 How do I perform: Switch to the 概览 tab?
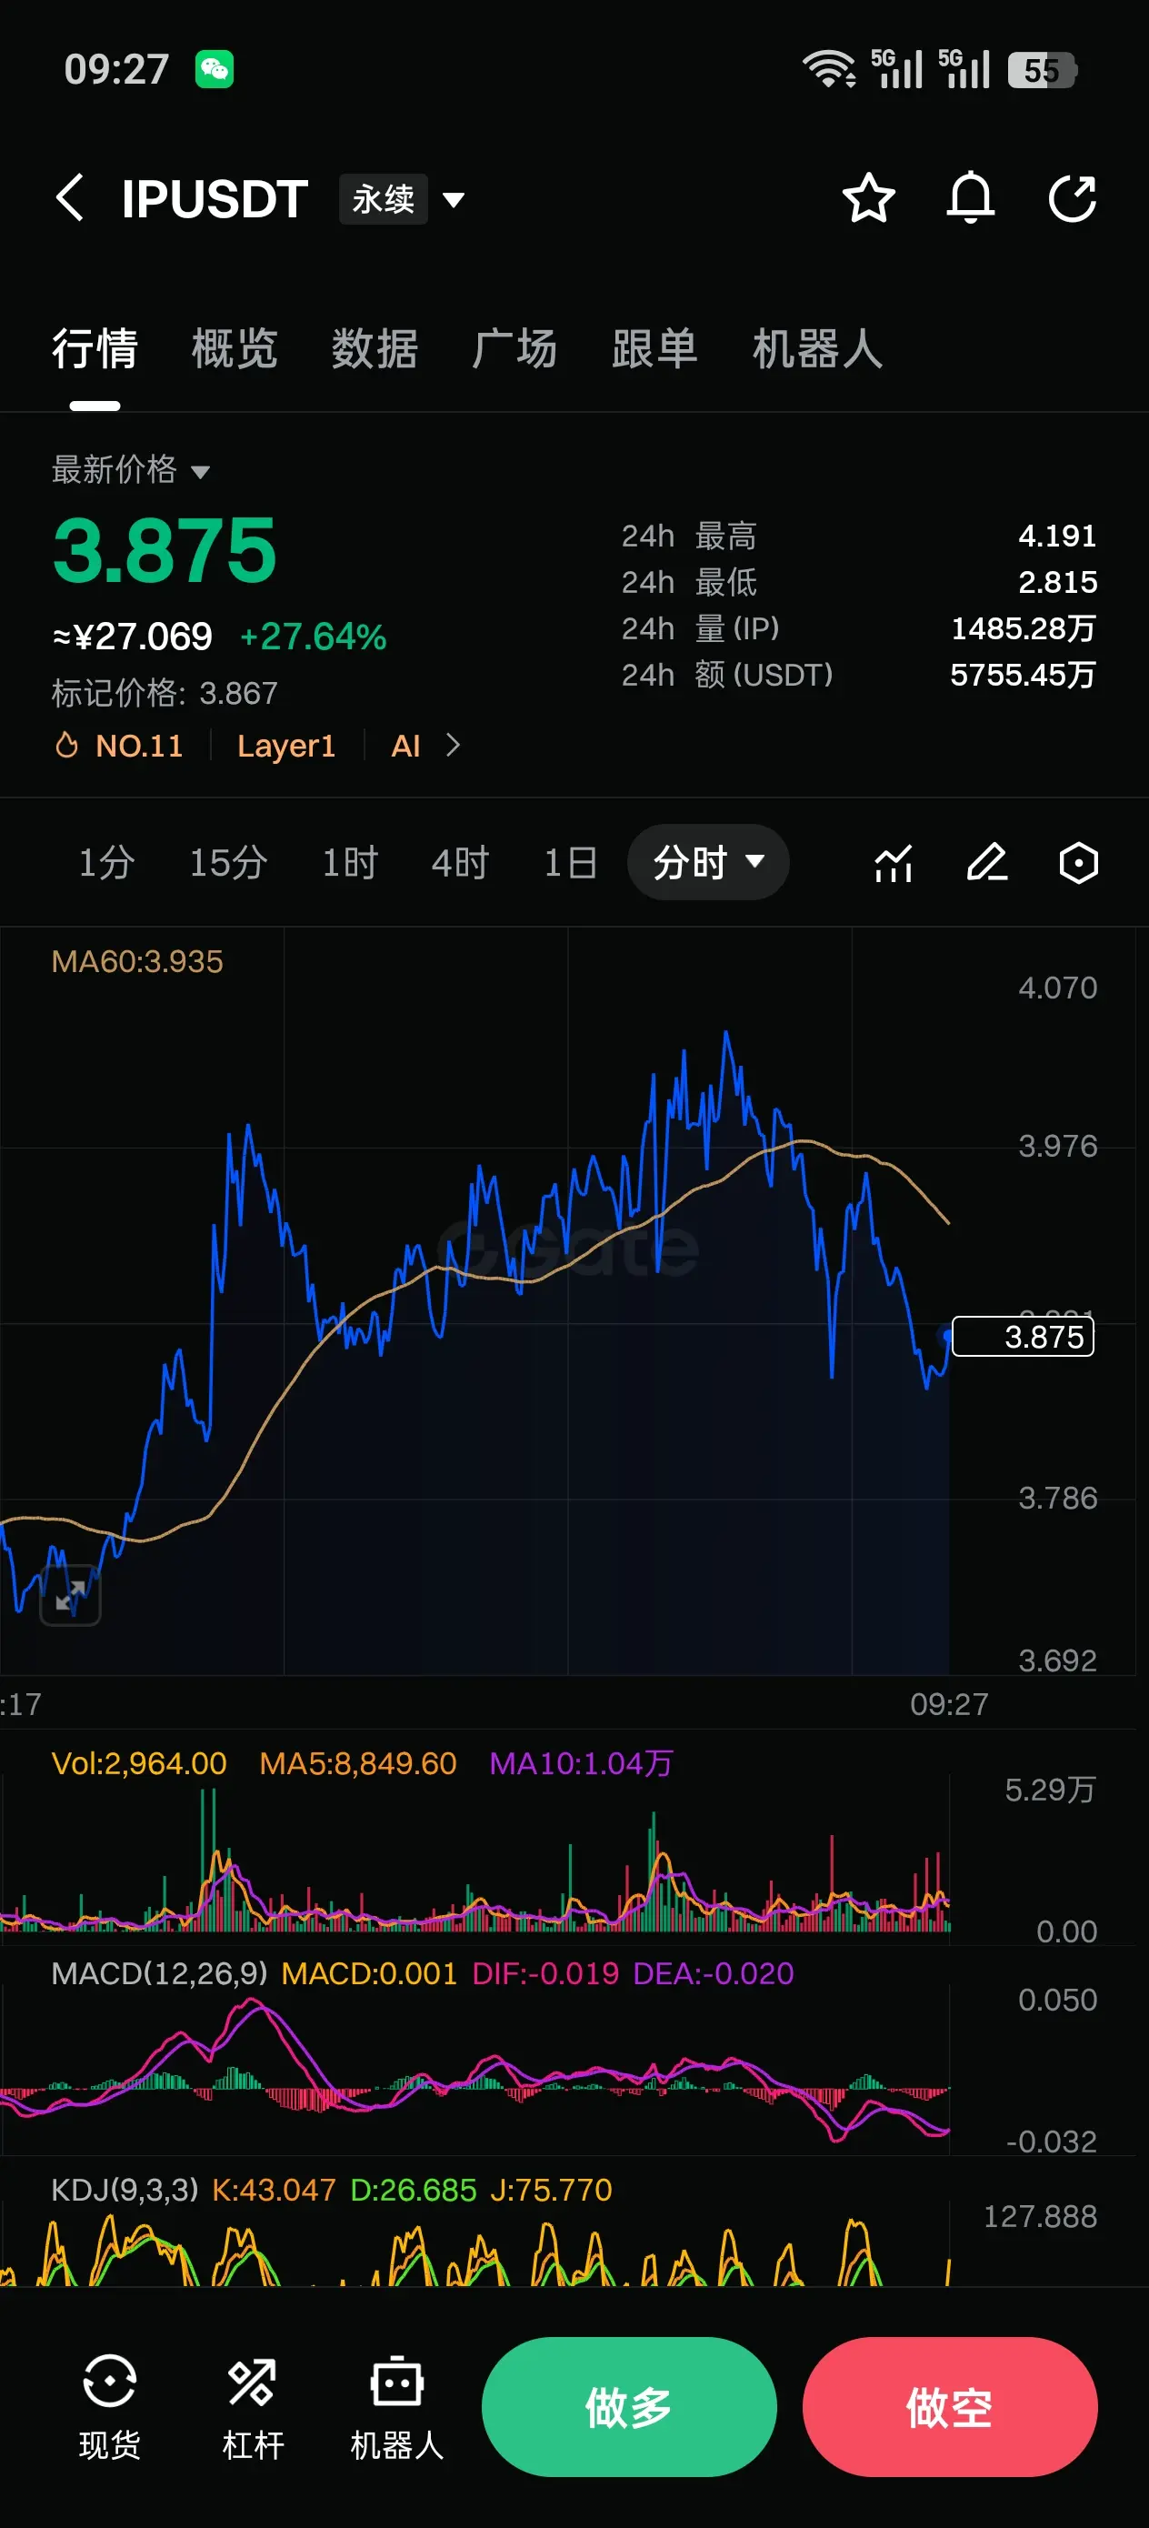coord(235,348)
